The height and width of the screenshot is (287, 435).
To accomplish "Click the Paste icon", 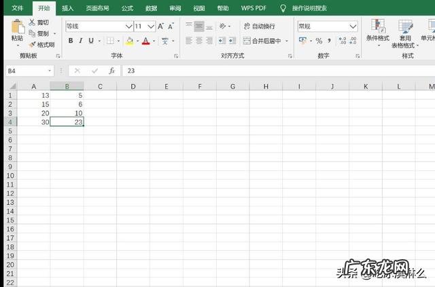I will tap(18, 27).
